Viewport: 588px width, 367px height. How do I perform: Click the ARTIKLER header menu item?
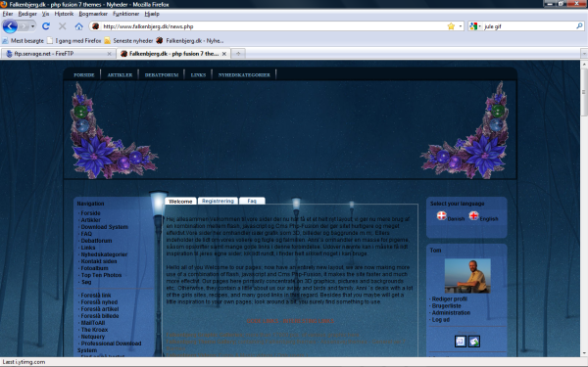point(120,75)
